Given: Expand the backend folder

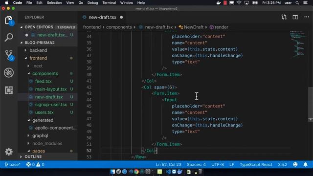Looking at the screenshot, I should pyautogui.click(x=25, y=50).
